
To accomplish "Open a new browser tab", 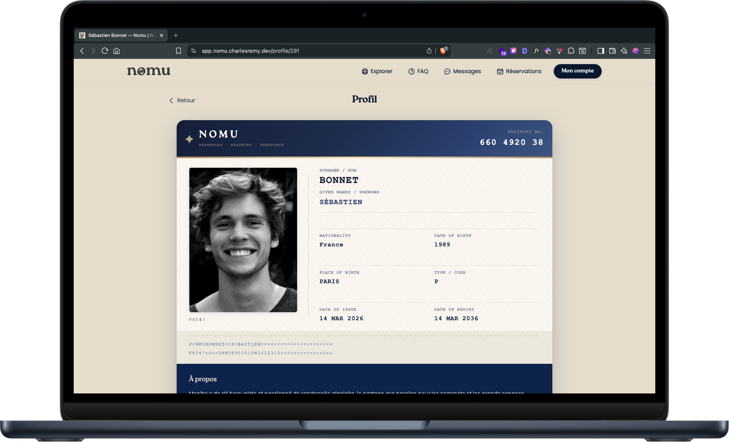I will tap(176, 35).
